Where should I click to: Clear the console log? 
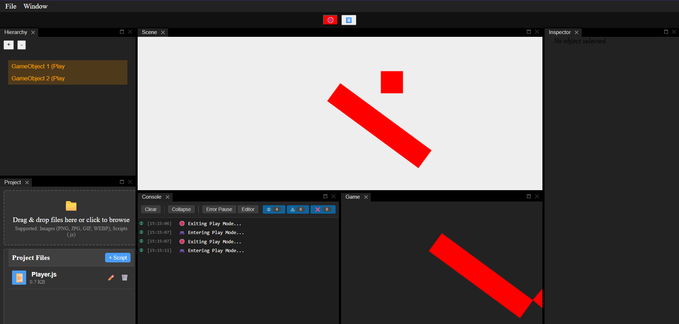[151, 209]
